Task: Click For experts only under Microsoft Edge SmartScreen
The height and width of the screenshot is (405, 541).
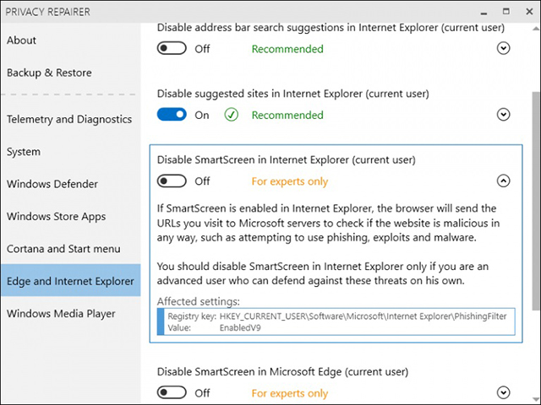Action: point(290,393)
